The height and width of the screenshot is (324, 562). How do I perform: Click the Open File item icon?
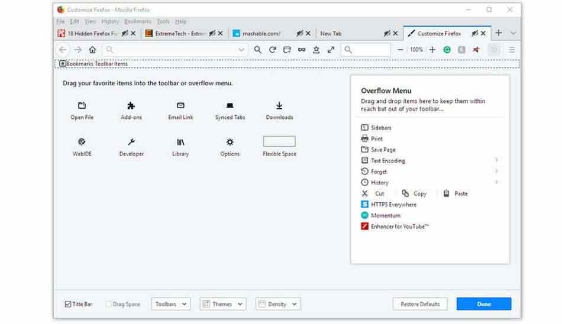(x=82, y=105)
